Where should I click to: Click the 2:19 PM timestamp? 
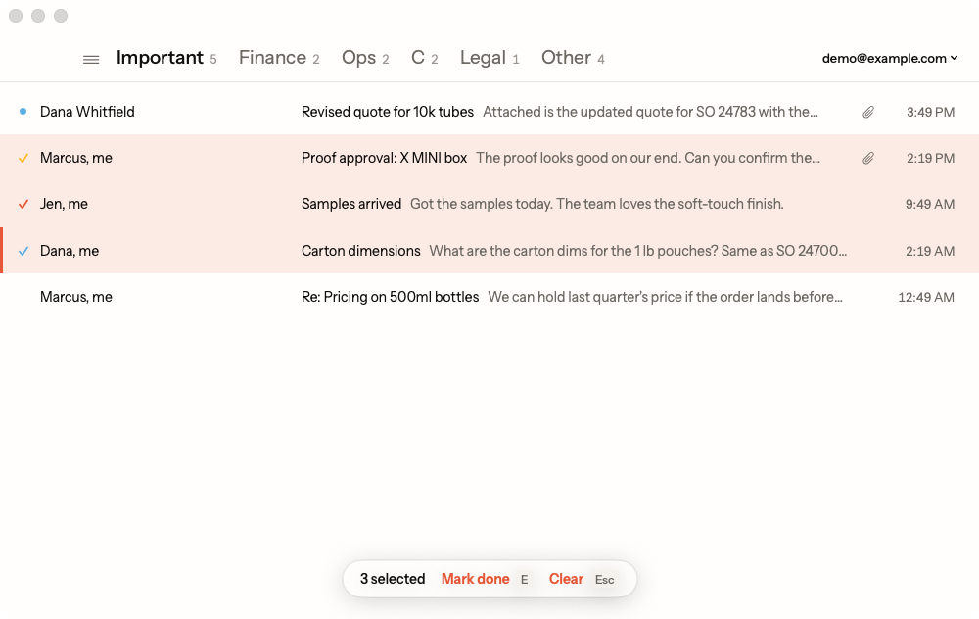(x=930, y=158)
